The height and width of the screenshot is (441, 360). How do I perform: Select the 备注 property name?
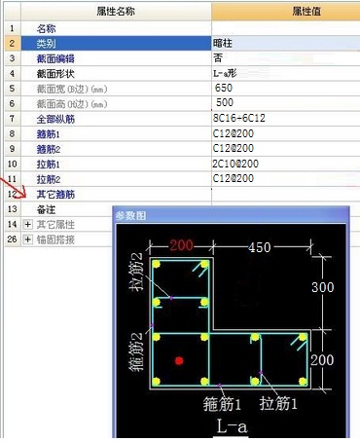[46, 209]
